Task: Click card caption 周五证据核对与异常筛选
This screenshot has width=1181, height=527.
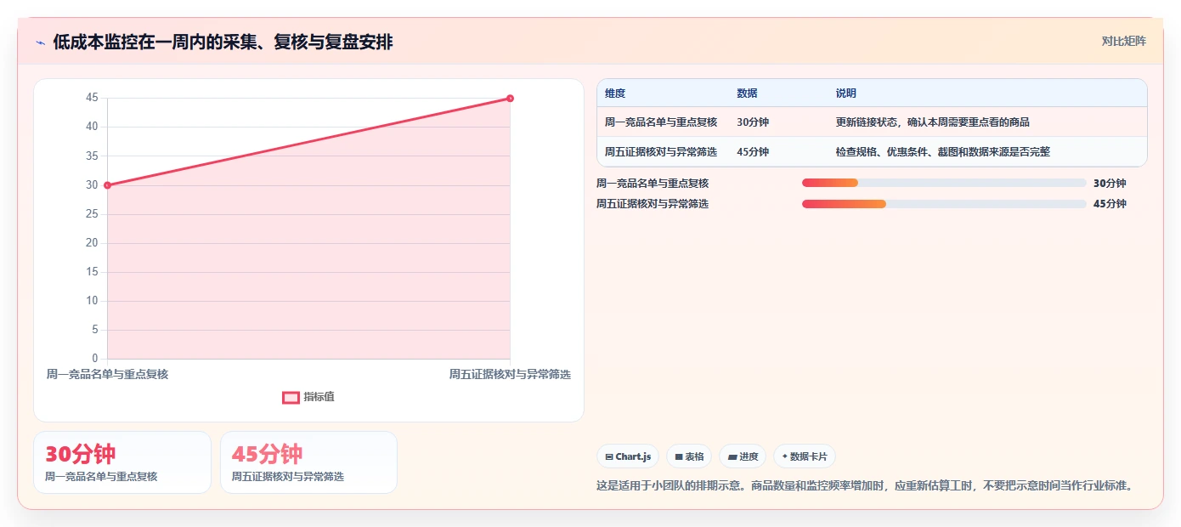Action: [x=288, y=477]
